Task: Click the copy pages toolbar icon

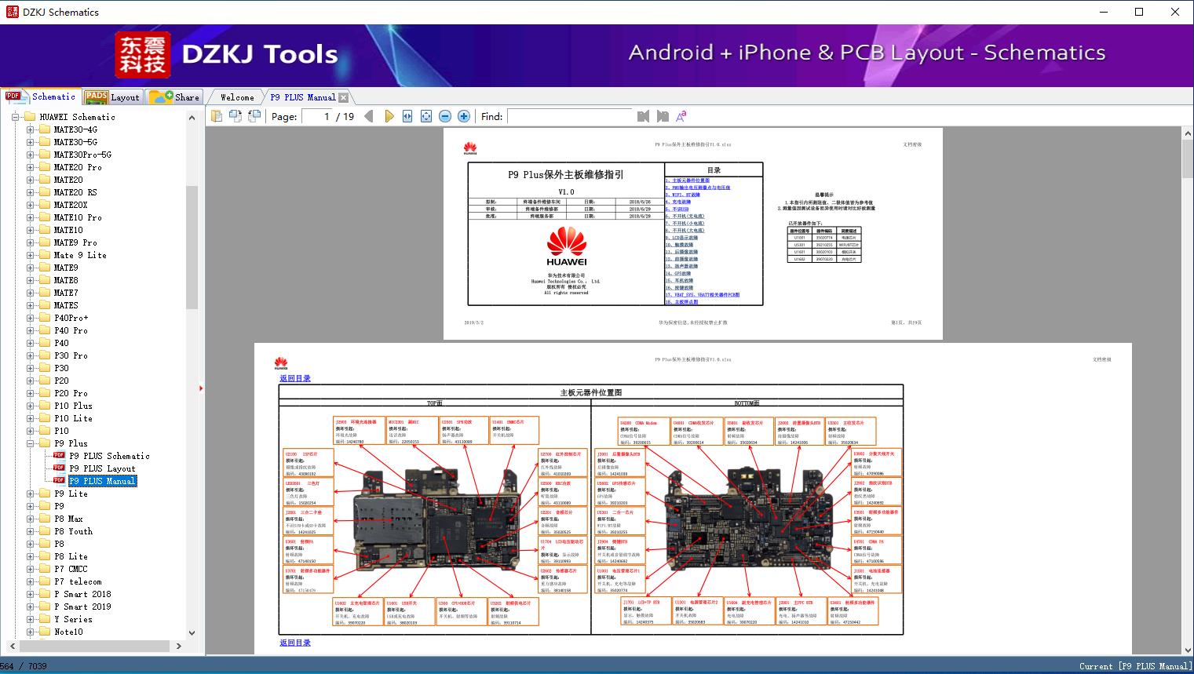Action: [x=217, y=116]
